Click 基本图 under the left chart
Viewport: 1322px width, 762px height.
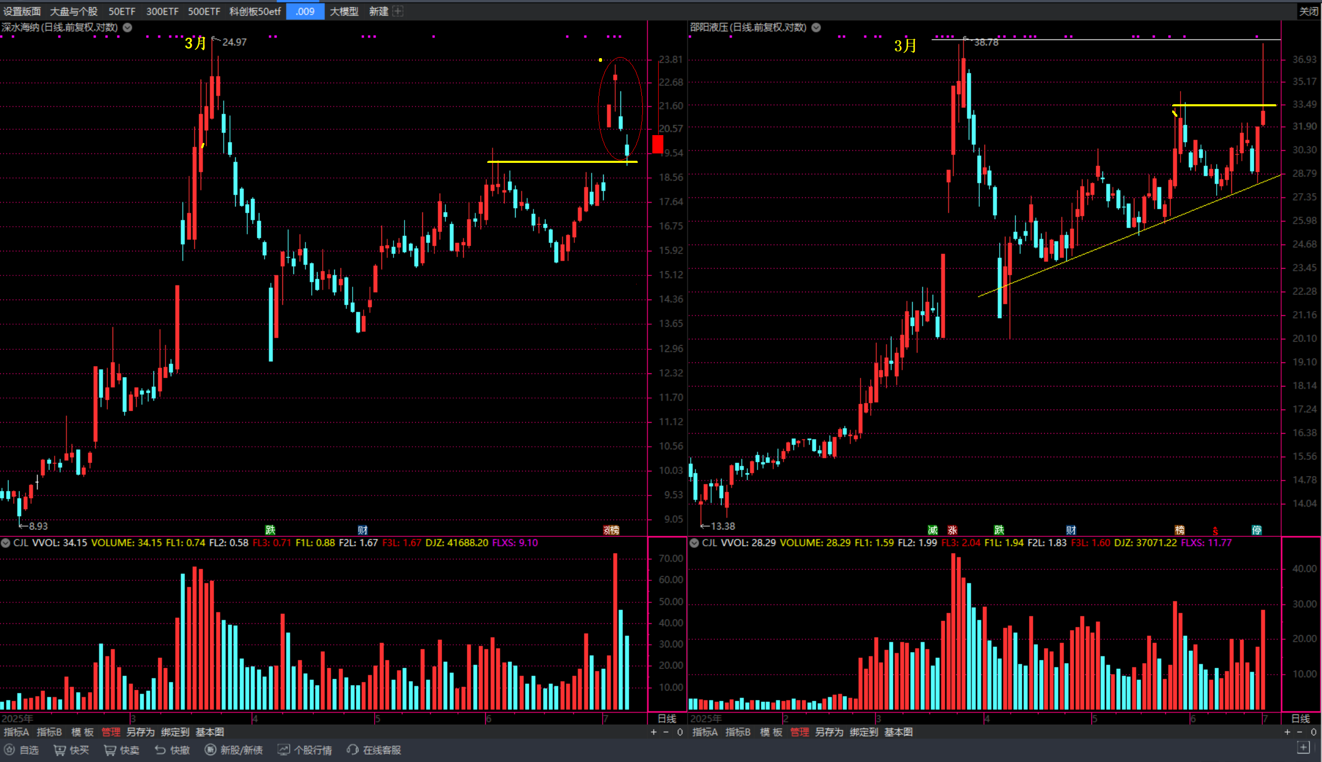[210, 732]
